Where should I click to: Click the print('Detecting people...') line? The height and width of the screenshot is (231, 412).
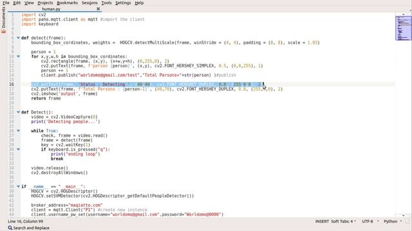coord(66,122)
